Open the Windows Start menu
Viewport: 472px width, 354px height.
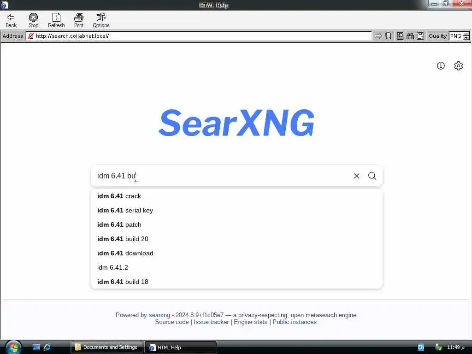pos(13,348)
